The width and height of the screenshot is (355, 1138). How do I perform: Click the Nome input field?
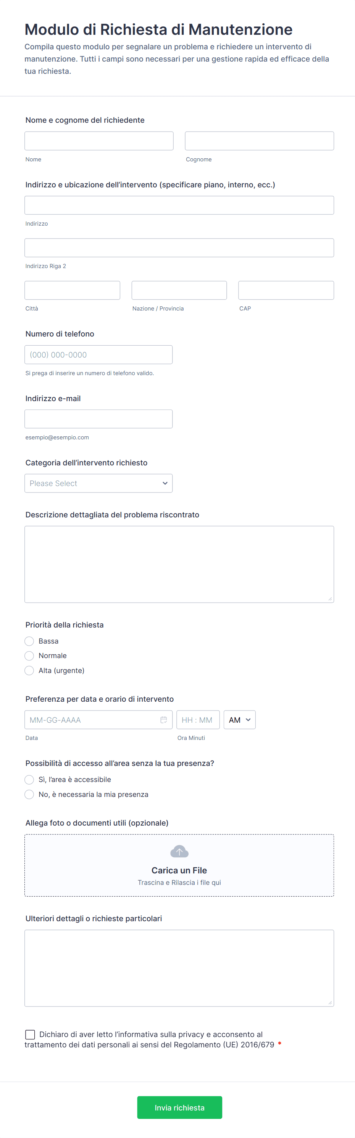pyautogui.click(x=99, y=141)
